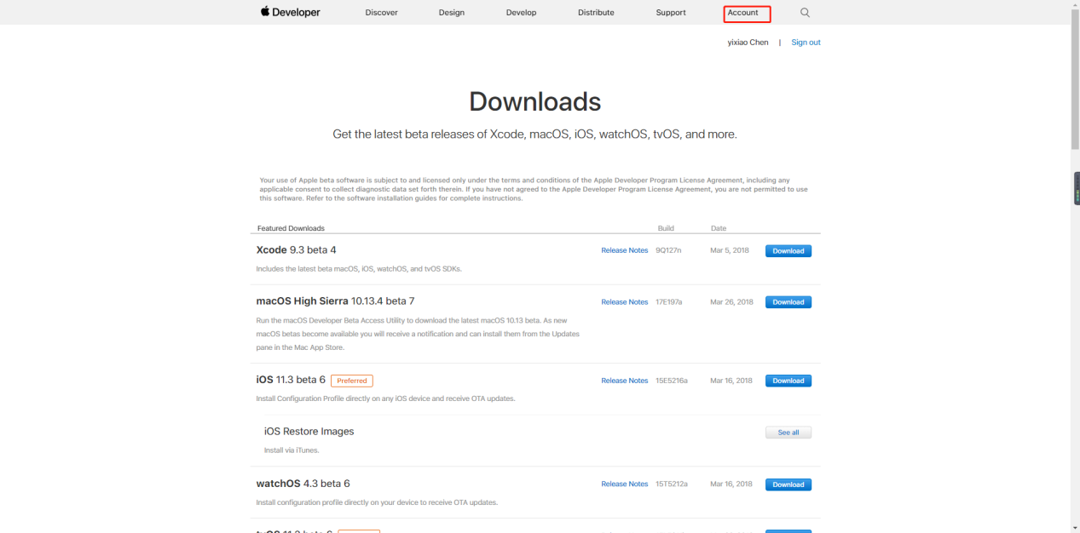This screenshot has width=1080, height=533.
Task: Click build number 9Q127n
Action: point(667,251)
